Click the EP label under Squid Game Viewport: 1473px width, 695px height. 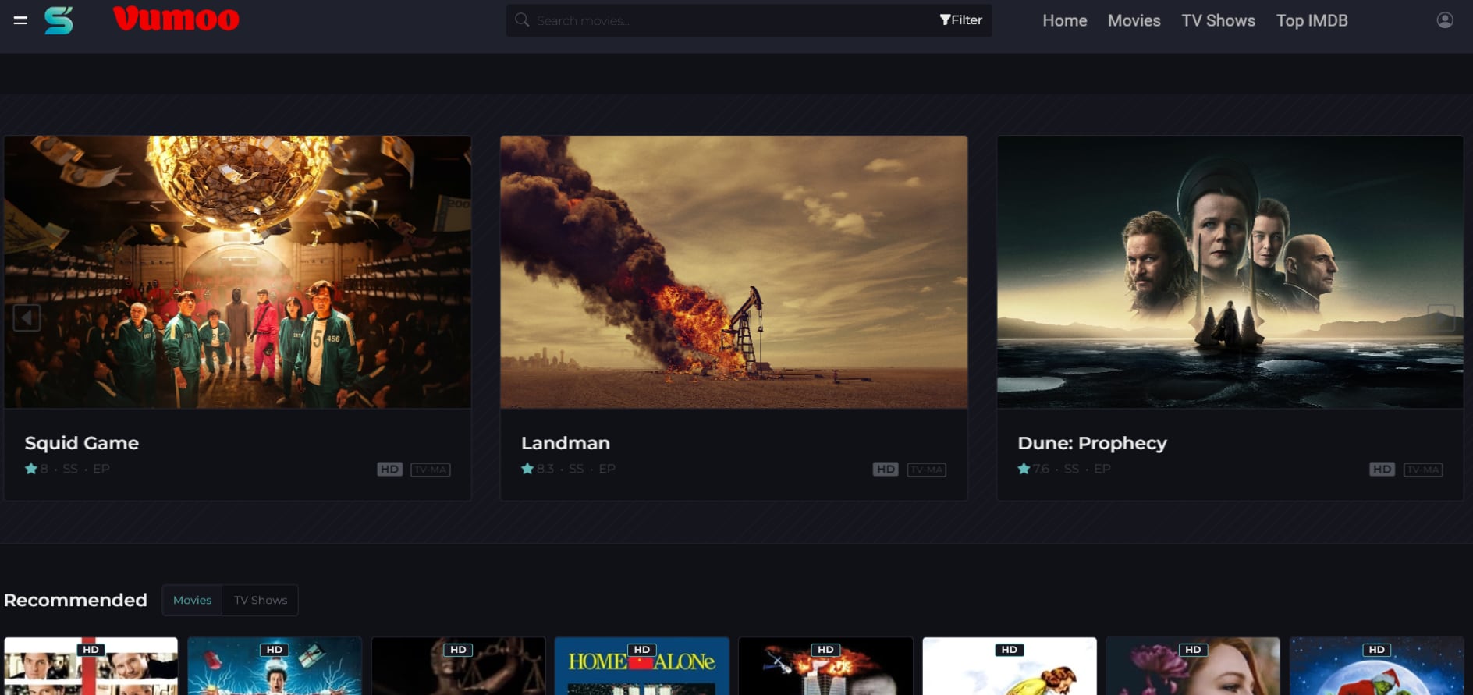pos(101,469)
